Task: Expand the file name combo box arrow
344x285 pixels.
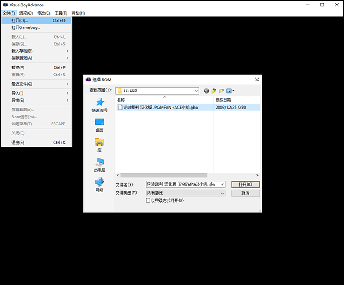Action: [222, 184]
